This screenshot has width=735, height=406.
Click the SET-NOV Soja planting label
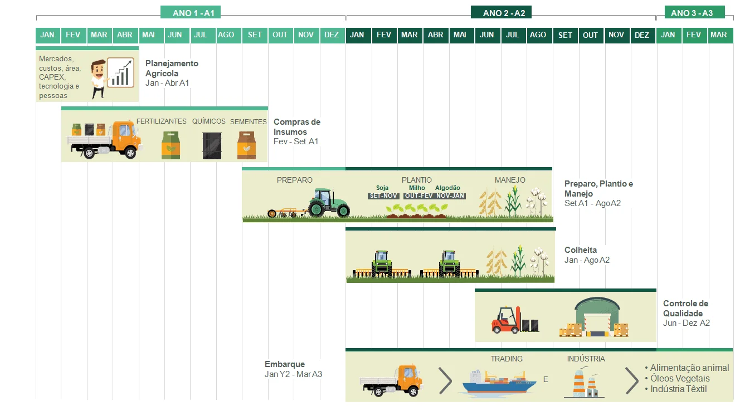click(x=382, y=196)
